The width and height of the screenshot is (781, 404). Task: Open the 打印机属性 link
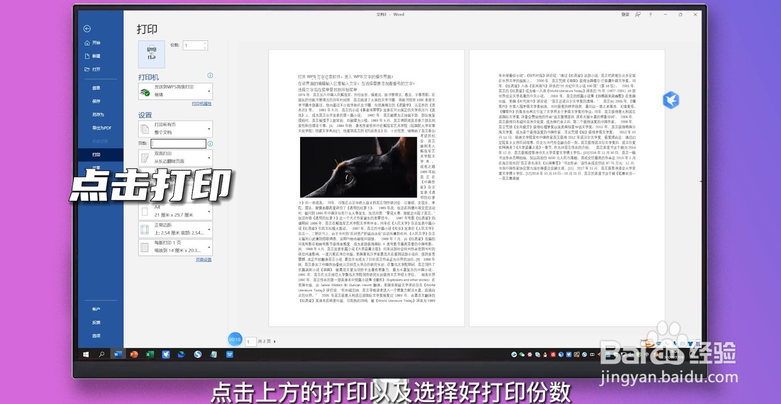click(x=202, y=103)
